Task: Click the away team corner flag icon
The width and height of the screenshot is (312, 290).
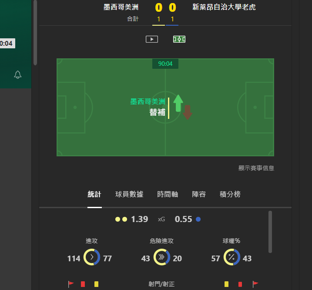Action: (255, 284)
